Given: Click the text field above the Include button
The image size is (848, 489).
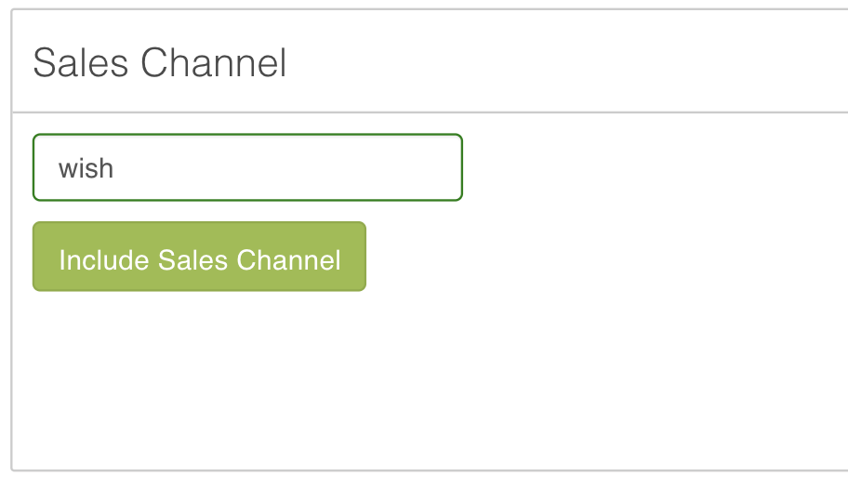Looking at the screenshot, I should (247, 167).
